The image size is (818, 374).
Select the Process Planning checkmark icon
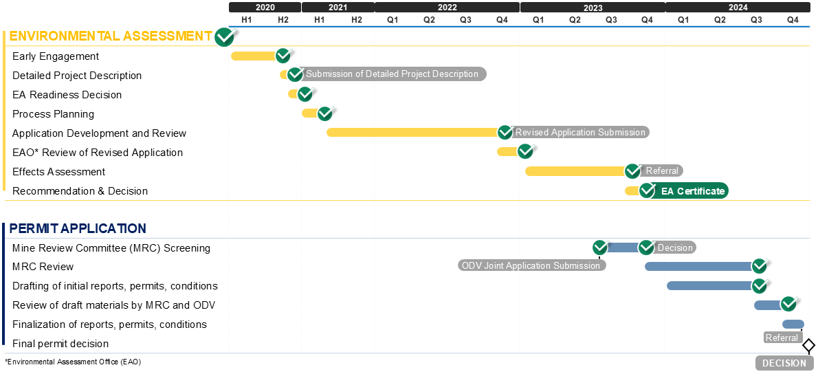pos(325,113)
